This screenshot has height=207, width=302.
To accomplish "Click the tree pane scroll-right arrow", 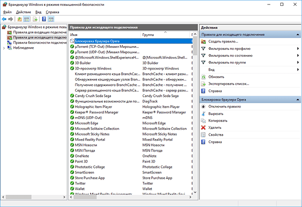I will 64,197.
